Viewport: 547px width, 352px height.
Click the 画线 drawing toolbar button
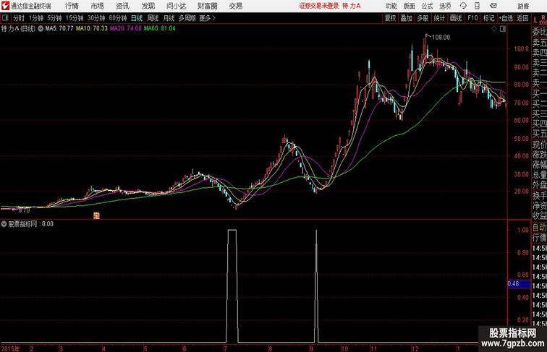(x=456, y=18)
